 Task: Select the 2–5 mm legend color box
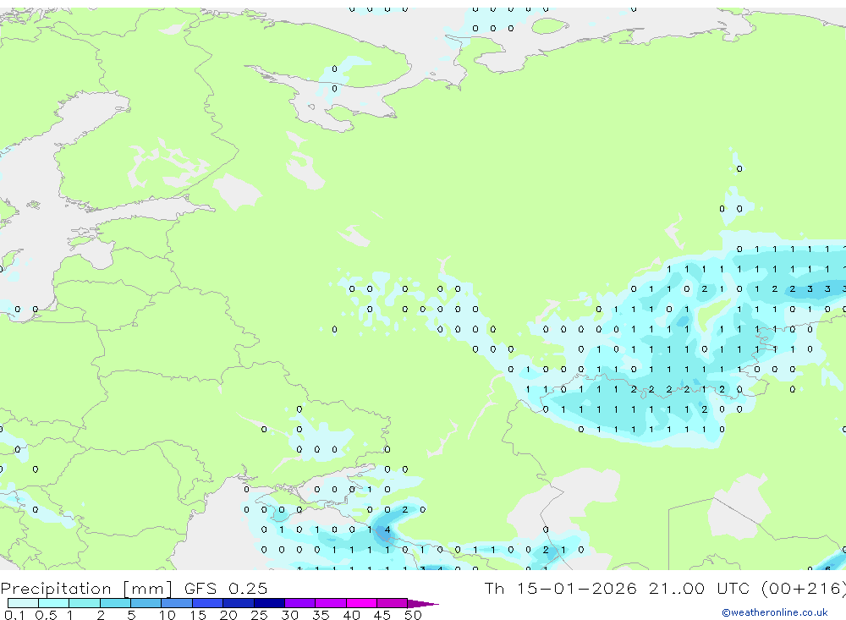(x=115, y=603)
